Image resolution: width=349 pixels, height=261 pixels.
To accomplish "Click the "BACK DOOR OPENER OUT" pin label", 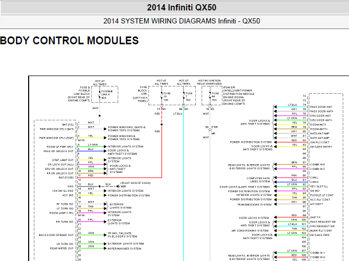I will tap(56, 235).
